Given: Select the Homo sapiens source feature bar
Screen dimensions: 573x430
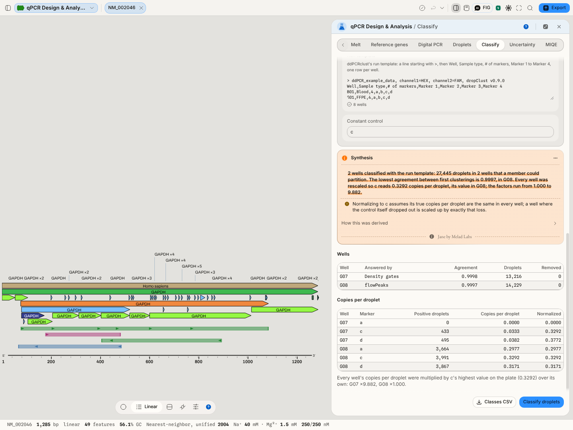Looking at the screenshot, I should click(x=160, y=286).
